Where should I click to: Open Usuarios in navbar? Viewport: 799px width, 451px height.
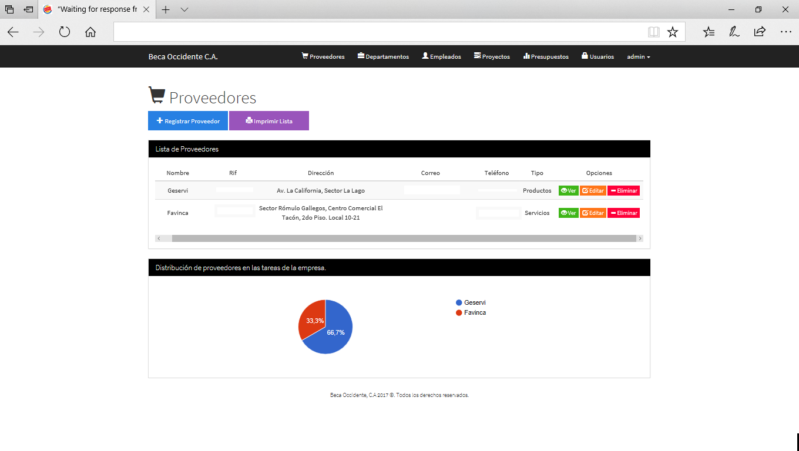(x=597, y=56)
